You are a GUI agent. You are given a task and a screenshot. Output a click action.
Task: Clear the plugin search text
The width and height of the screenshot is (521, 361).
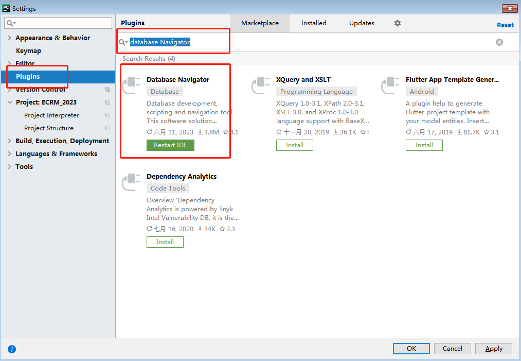(x=499, y=42)
